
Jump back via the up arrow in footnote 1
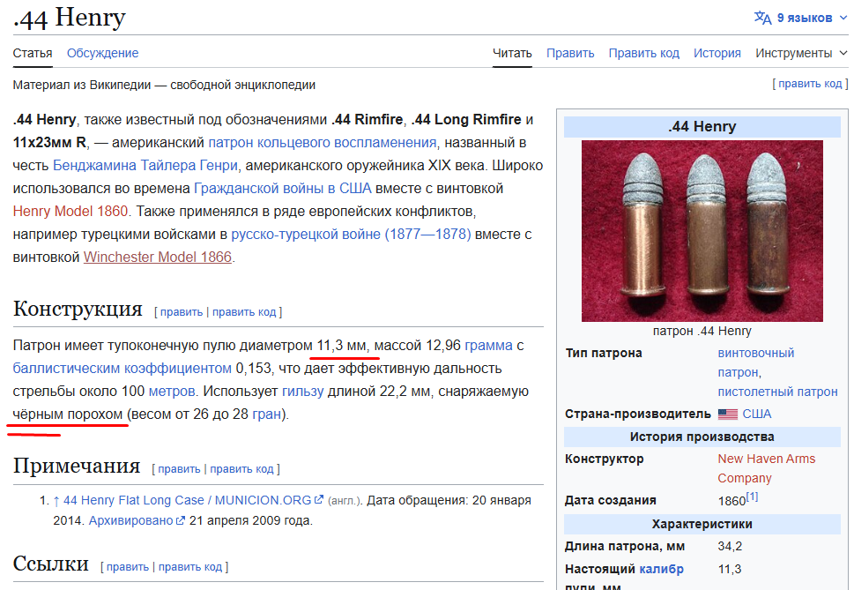56,501
